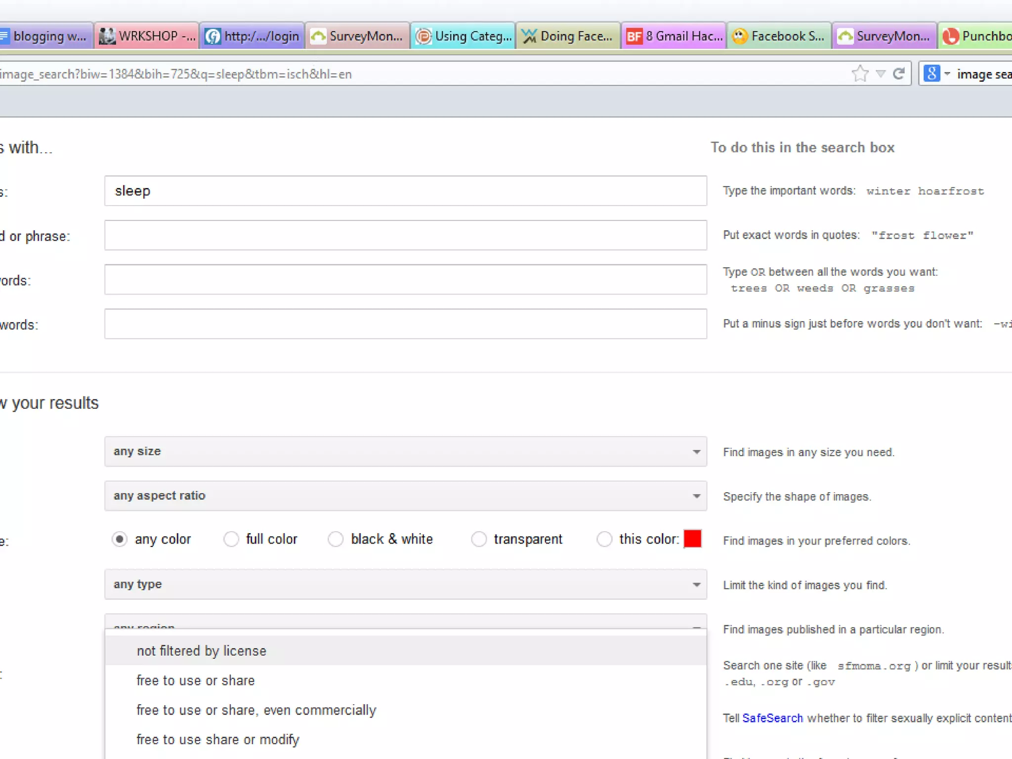Open the any type dropdown
Image resolution: width=1012 pixels, height=759 pixels.
click(405, 585)
